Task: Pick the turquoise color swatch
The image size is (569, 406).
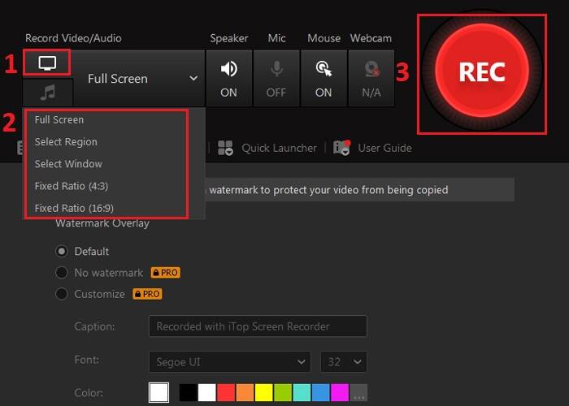Action: coord(302,392)
